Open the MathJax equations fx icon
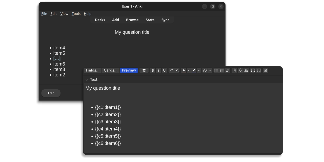Image resolution: width=324 pixels, height=162 pixels. click(x=246, y=70)
